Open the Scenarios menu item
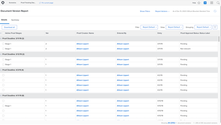This screenshot has height=125, width=221. 12,3
